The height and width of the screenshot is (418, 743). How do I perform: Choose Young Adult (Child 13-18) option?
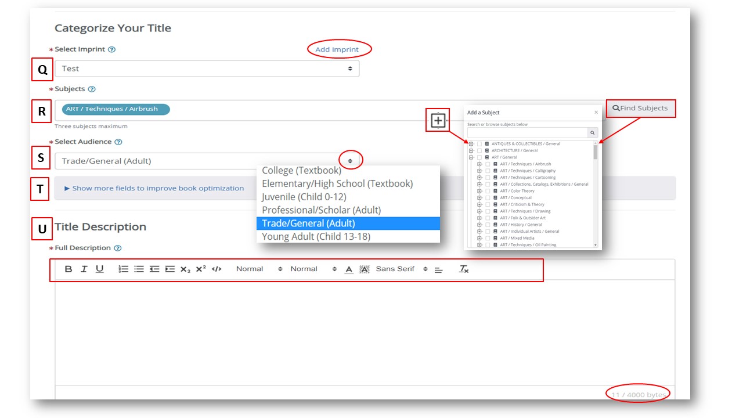(x=348, y=236)
